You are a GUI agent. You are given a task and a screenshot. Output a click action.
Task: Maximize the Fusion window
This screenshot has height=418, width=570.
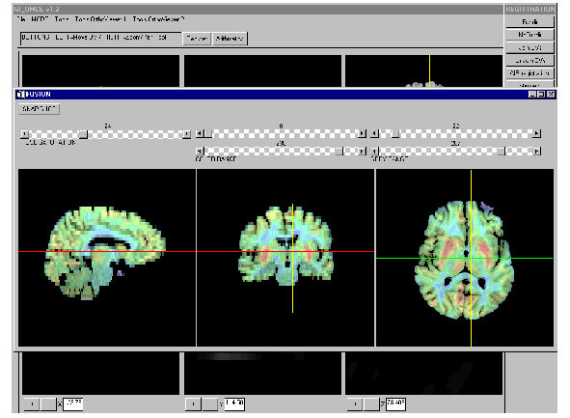[542, 95]
